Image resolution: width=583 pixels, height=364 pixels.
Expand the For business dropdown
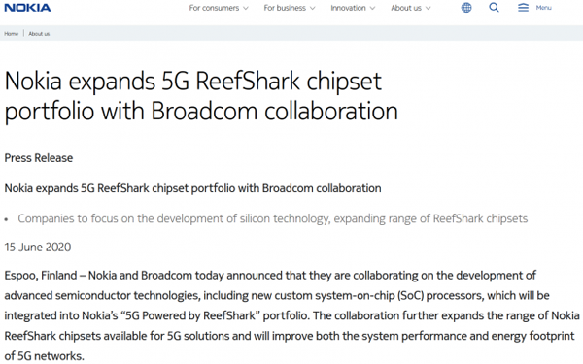[290, 8]
